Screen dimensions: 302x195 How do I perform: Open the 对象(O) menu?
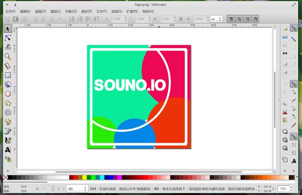(x=71, y=11)
